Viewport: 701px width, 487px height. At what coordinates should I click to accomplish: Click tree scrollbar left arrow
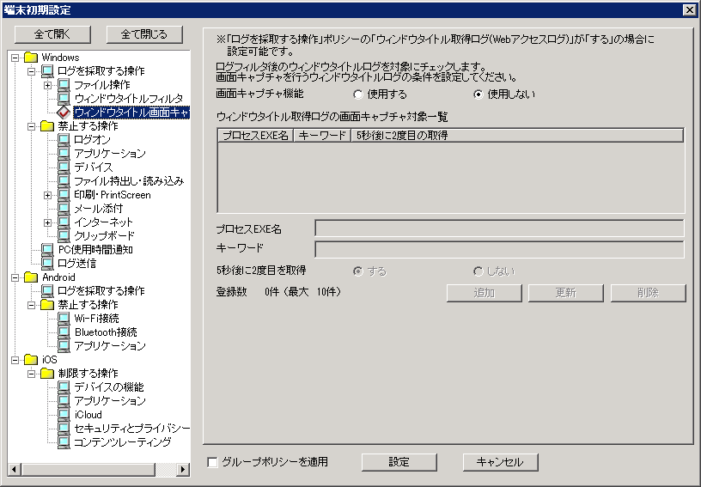click(15, 470)
